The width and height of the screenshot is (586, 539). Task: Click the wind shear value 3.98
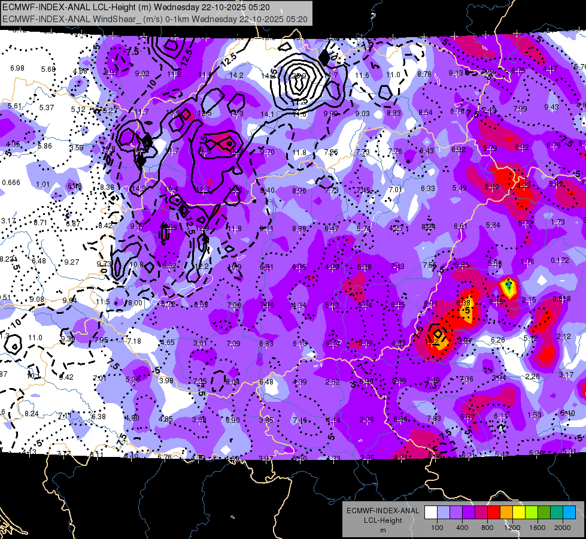[166, 380]
